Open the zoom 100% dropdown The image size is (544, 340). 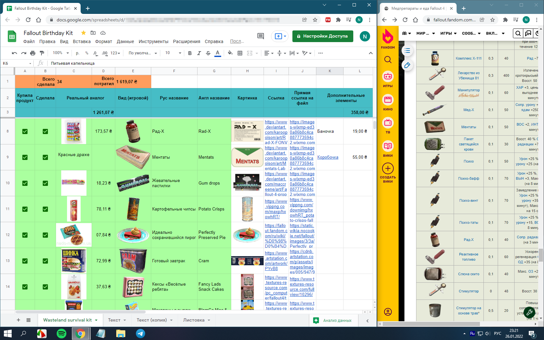[61, 53]
